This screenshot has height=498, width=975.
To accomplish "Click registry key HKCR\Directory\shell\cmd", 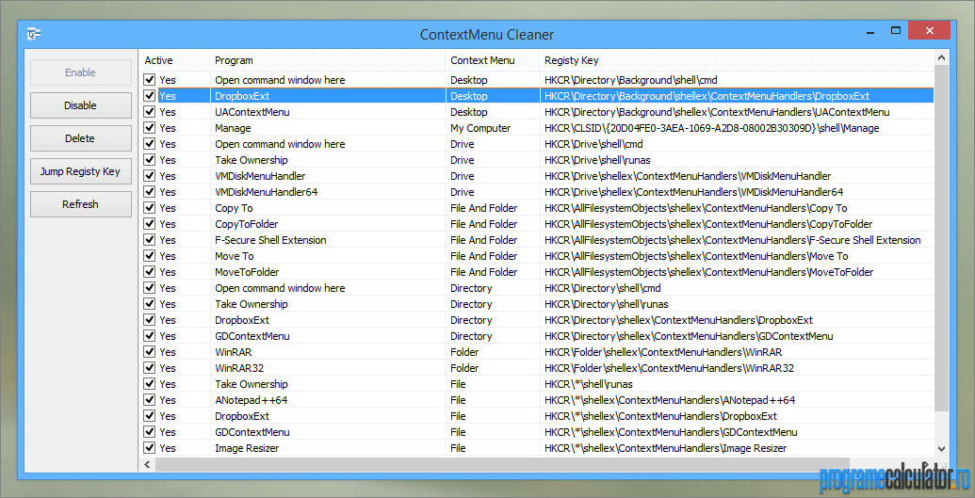I will coord(603,288).
